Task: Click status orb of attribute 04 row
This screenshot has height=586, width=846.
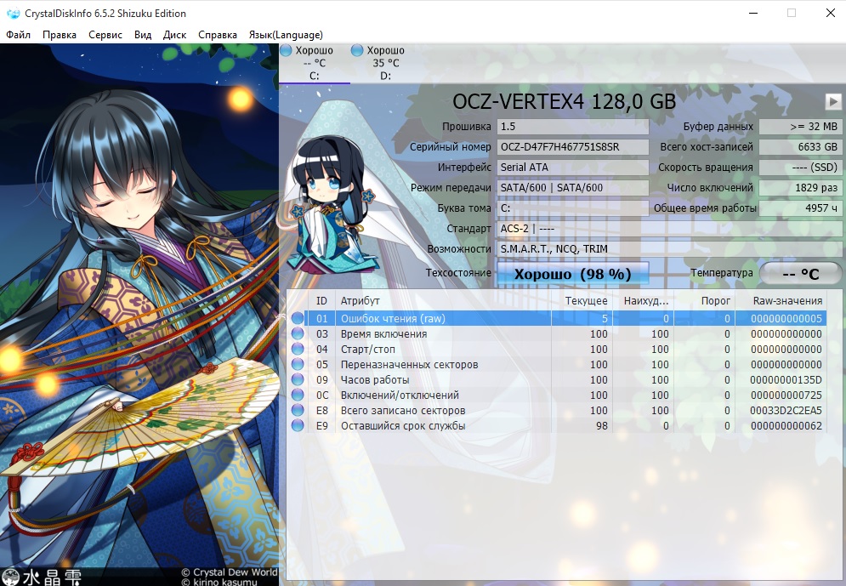Action: pyautogui.click(x=298, y=349)
